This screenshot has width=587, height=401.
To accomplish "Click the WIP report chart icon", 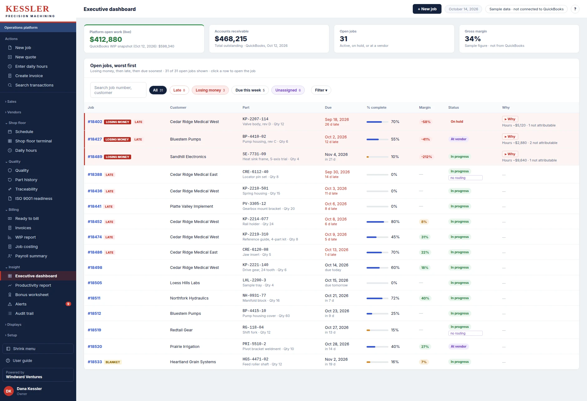I will point(10,237).
